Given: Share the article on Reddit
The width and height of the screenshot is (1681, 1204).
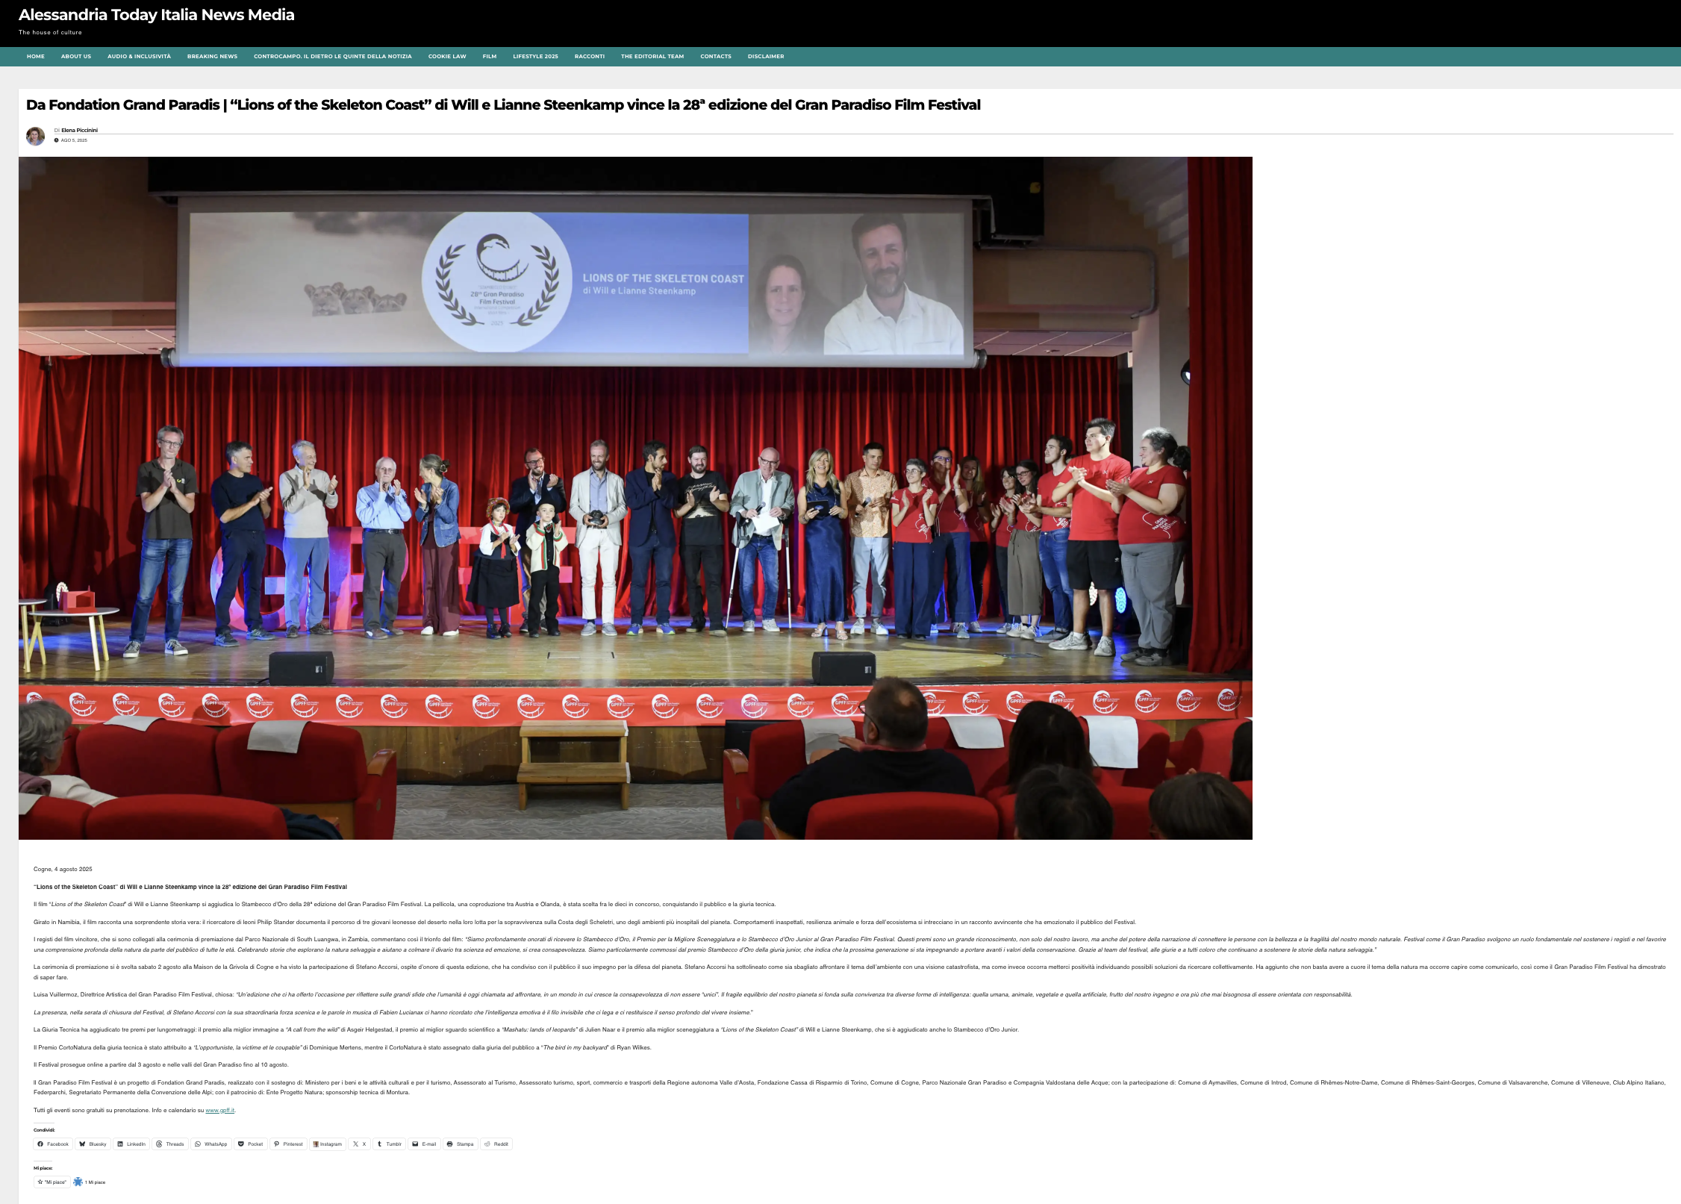Looking at the screenshot, I should coord(496,1144).
